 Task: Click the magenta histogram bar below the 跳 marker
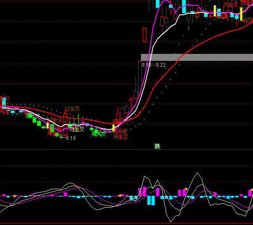point(157,192)
